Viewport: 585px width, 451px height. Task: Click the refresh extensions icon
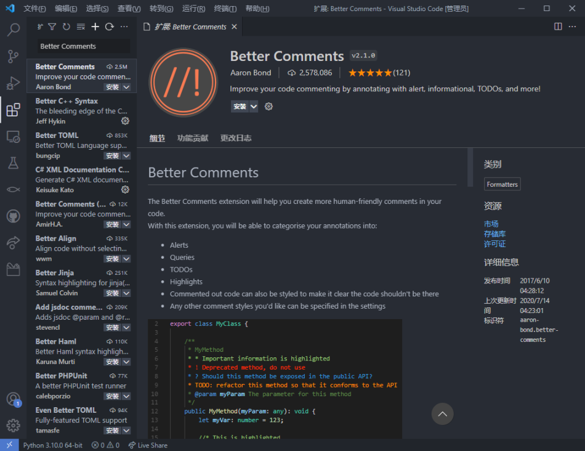pos(66,26)
